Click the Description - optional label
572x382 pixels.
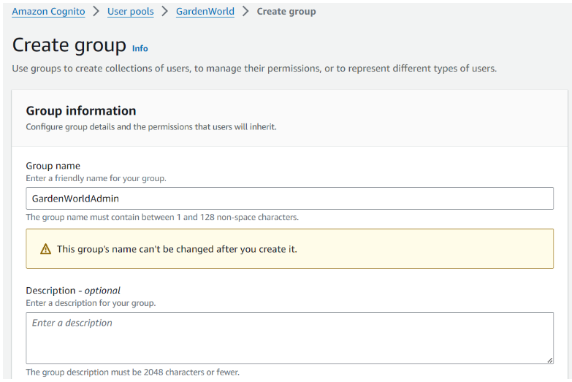click(x=73, y=290)
